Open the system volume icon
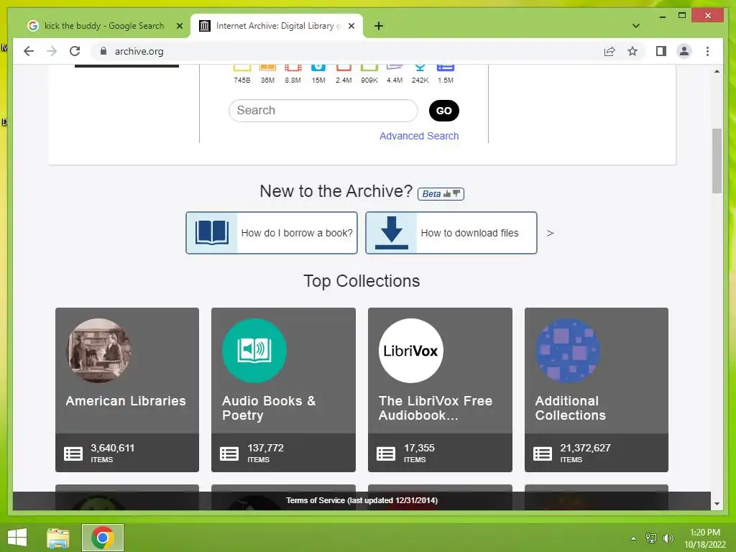 coord(668,538)
